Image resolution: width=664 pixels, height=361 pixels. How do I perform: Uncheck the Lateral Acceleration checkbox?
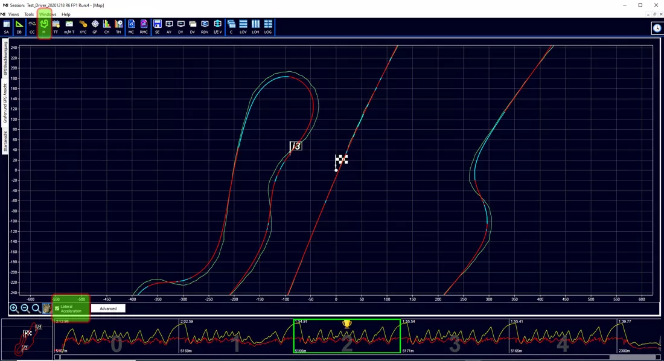(x=57, y=308)
